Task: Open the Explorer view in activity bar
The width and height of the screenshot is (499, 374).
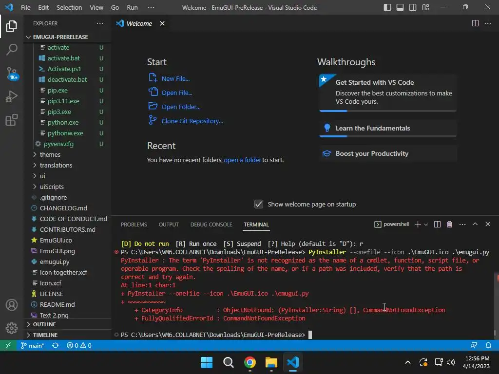Action: (x=12, y=26)
